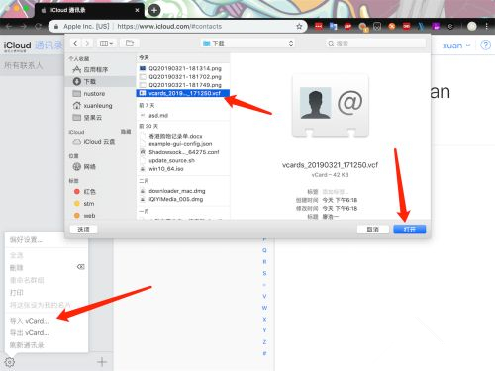Go back in the file dialog

(75, 43)
